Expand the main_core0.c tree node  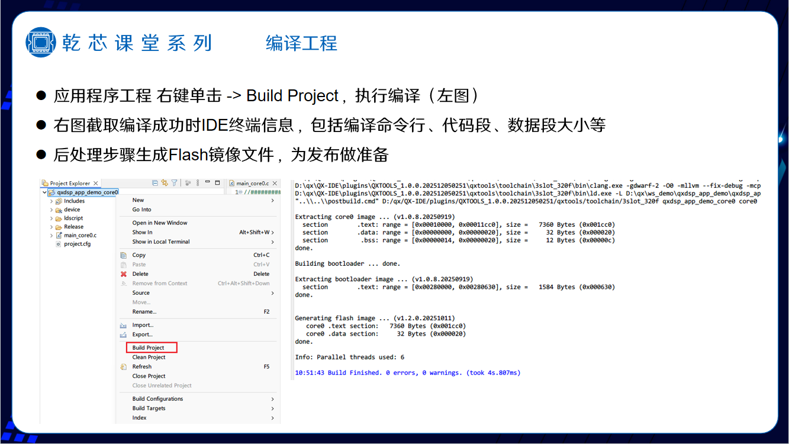coord(51,236)
